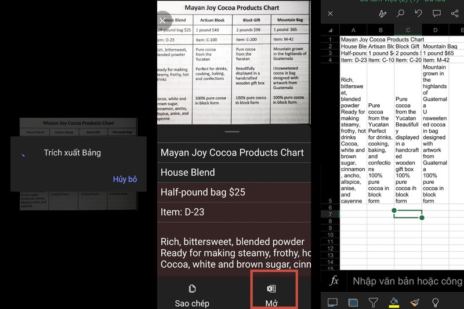Tap the lightbulb Tell Me icon

[x=436, y=303]
